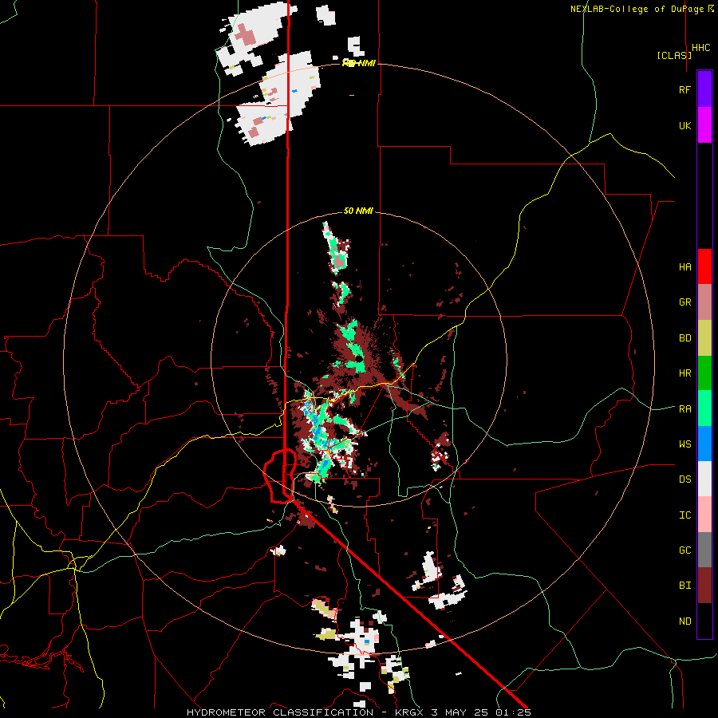Click the Hydrometeor Classification KRGX caption text

tap(359, 712)
